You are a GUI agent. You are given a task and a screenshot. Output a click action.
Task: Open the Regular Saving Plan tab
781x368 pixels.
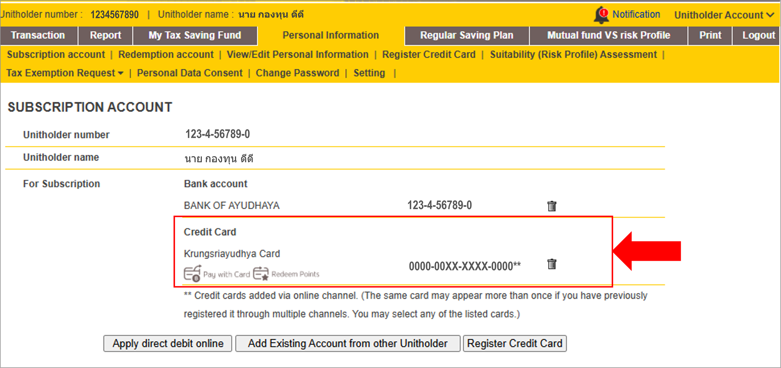467,36
